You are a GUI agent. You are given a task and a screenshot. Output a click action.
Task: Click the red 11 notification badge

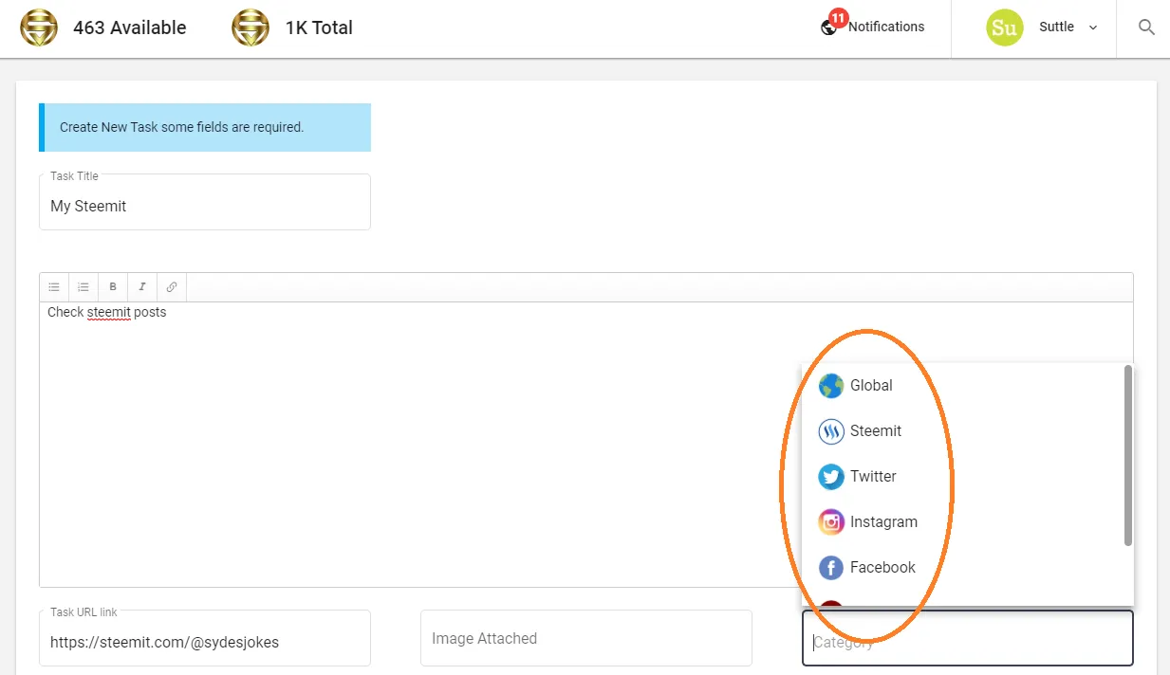[x=839, y=18]
